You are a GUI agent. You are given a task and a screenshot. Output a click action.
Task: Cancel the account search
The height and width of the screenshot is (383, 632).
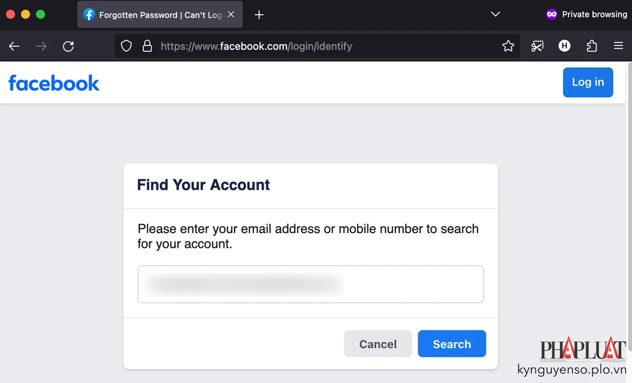coord(378,344)
